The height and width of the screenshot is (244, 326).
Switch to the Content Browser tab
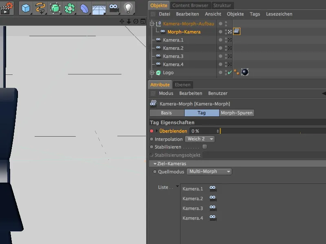point(190,5)
